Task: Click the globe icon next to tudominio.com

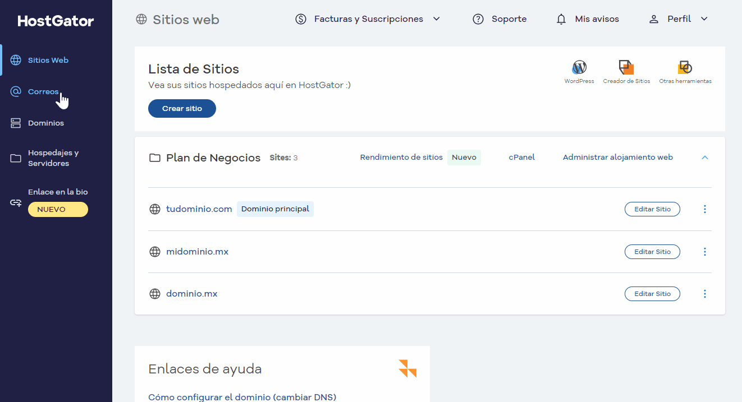Action: [155, 209]
